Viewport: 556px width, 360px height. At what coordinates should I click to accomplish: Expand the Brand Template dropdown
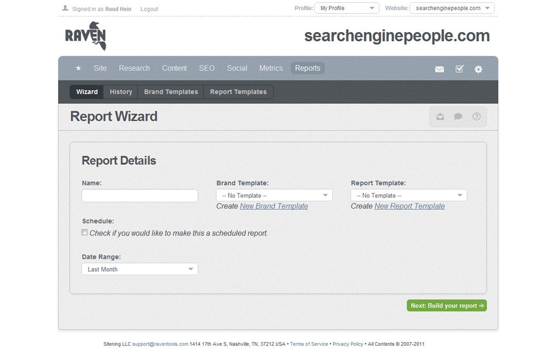[x=274, y=195]
